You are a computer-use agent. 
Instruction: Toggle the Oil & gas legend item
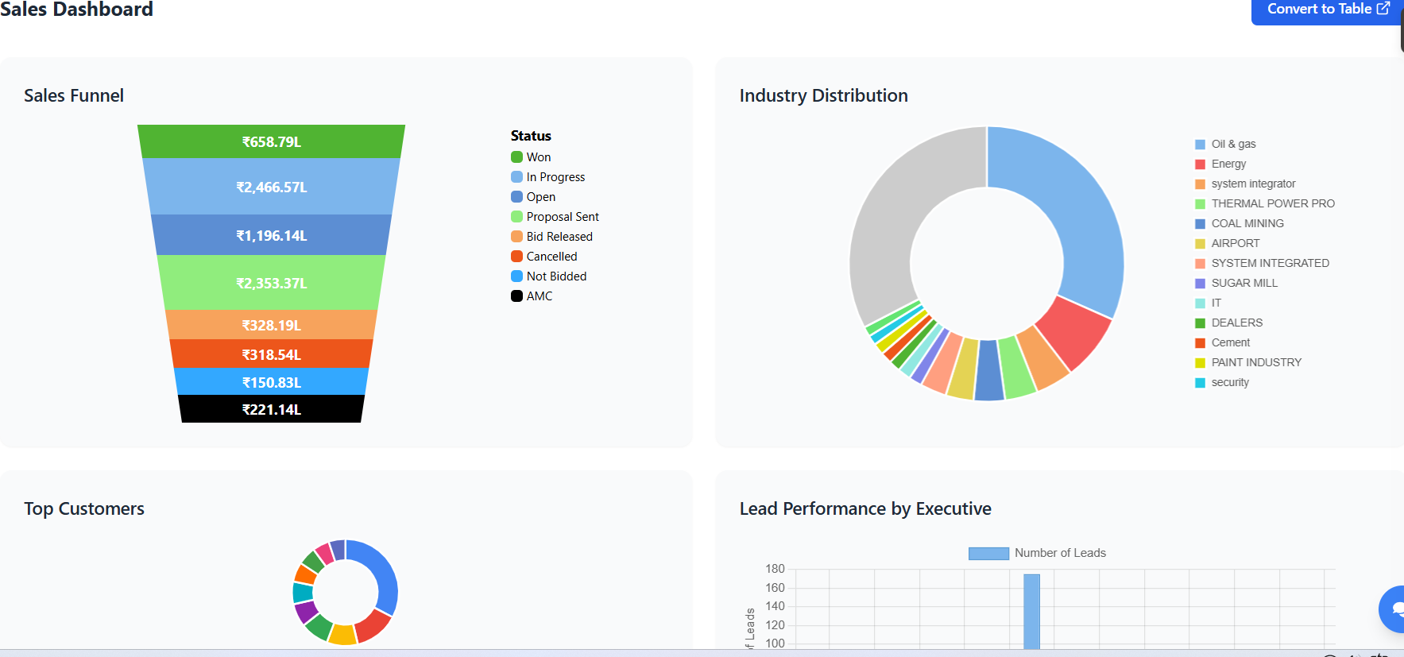[x=1225, y=144]
